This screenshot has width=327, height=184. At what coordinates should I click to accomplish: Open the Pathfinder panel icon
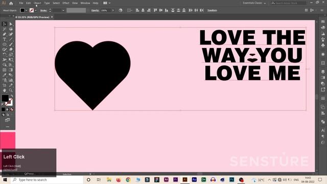[323, 122]
